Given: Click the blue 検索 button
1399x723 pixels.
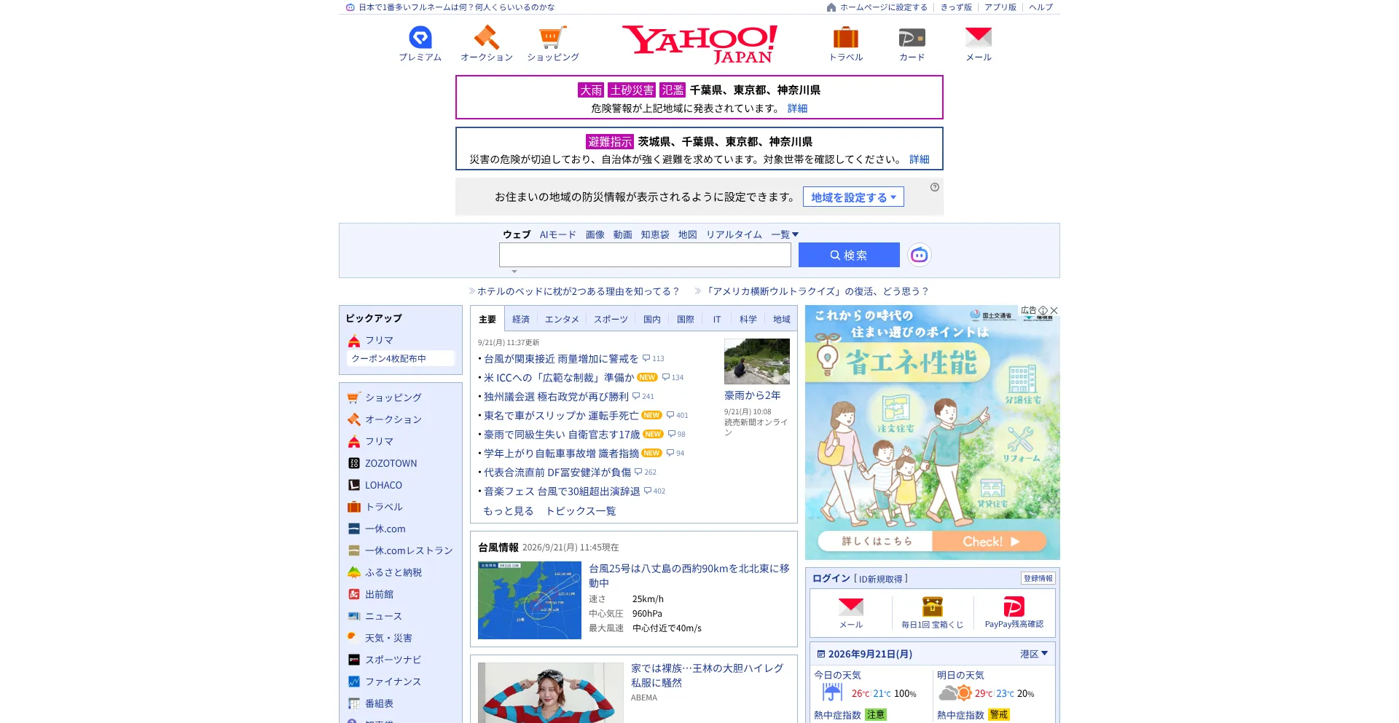Looking at the screenshot, I should [849, 255].
